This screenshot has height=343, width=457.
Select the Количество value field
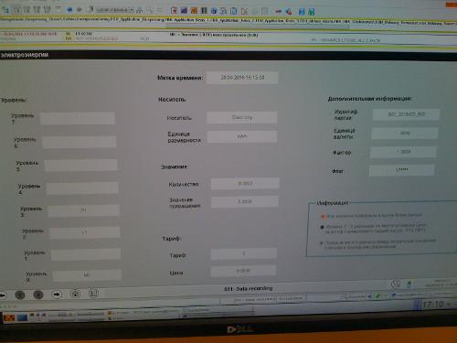[245, 184]
